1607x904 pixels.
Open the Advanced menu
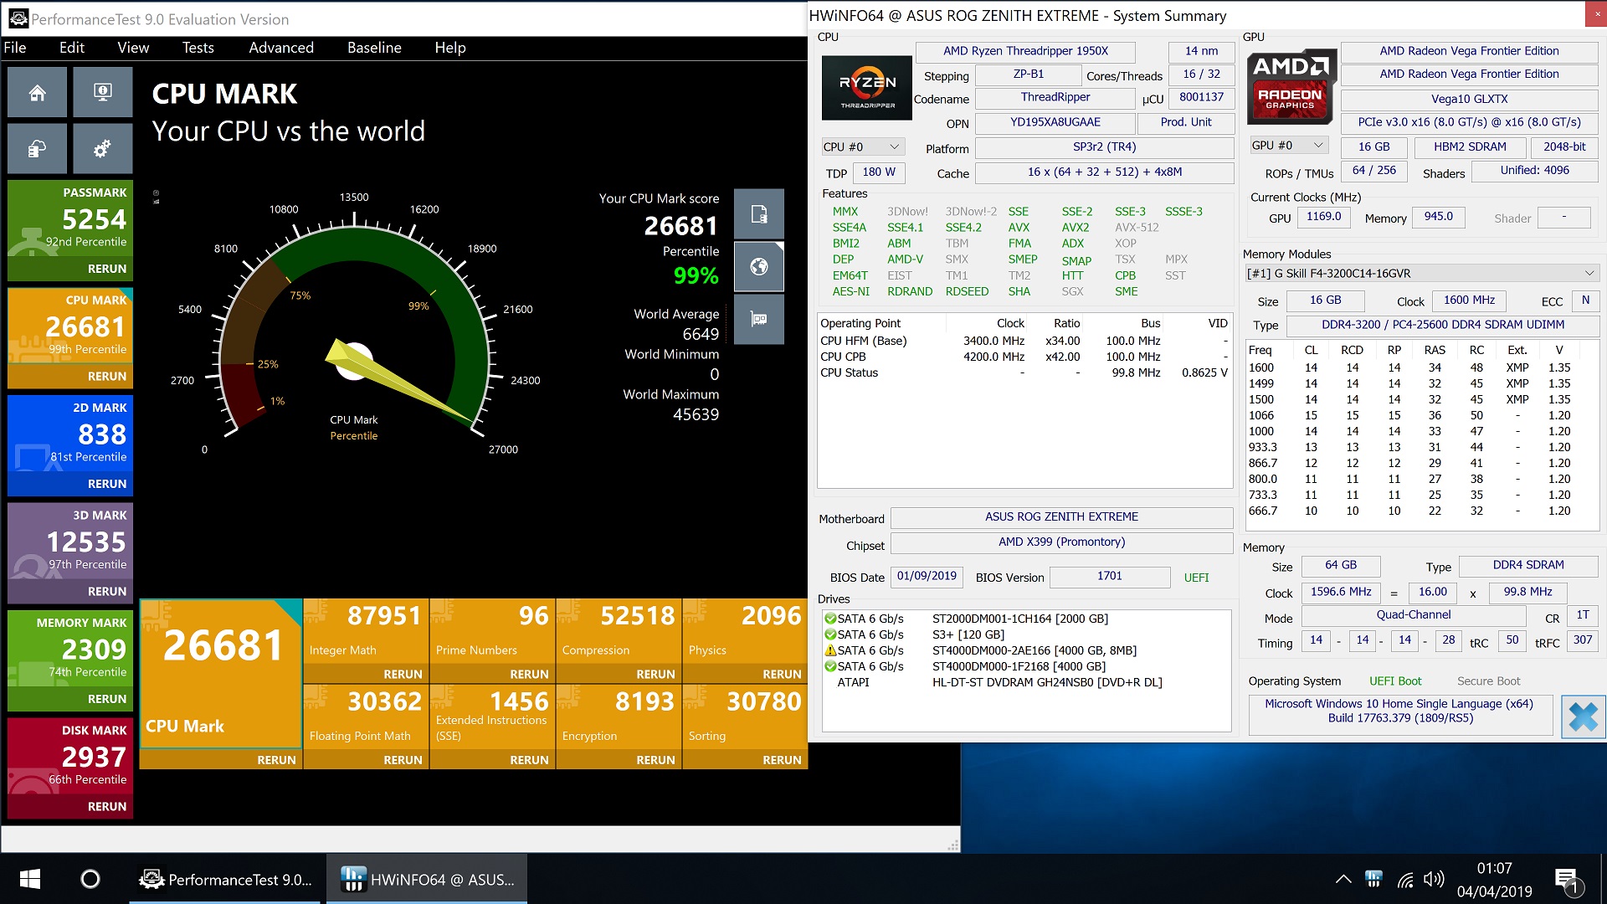tap(281, 48)
